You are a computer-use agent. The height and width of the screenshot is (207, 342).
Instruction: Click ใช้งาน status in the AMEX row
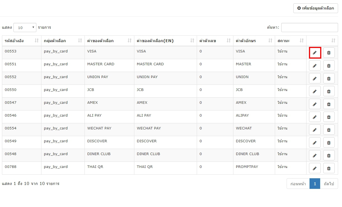282,103
